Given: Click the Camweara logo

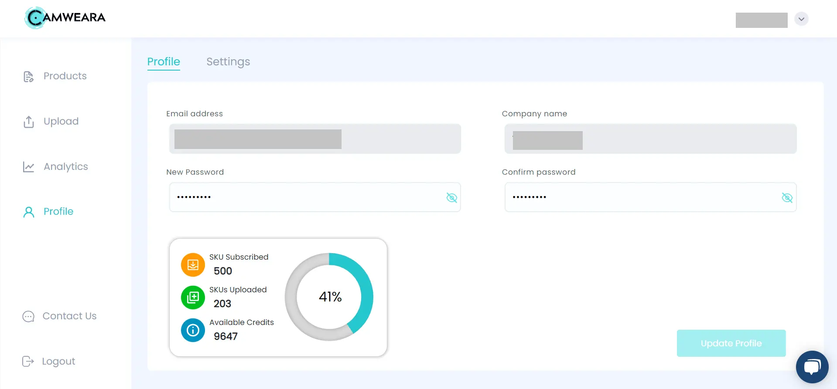Looking at the screenshot, I should (x=65, y=18).
